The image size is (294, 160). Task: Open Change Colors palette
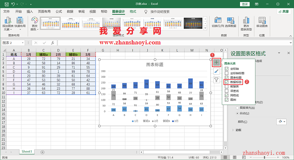coord(35,24)
